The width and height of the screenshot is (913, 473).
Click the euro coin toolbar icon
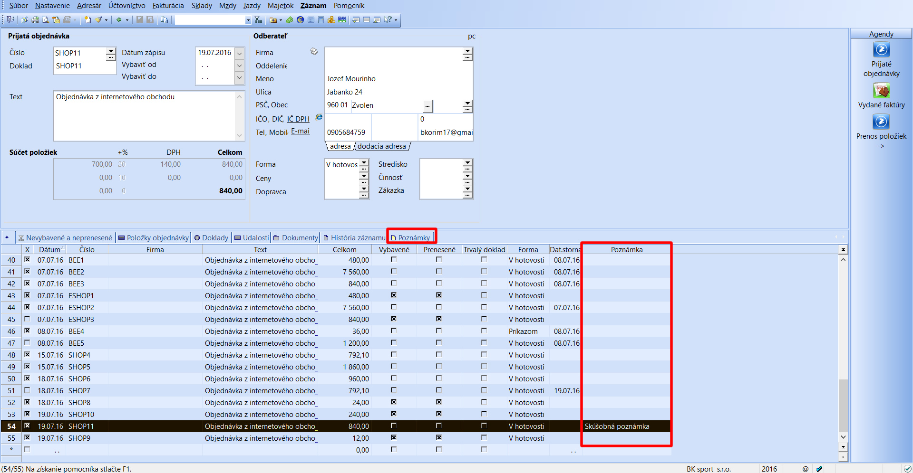(x=300, y=20)
